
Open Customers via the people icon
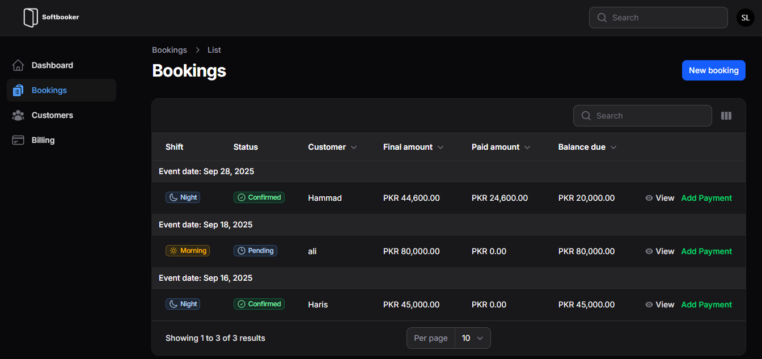coord(18,115)
